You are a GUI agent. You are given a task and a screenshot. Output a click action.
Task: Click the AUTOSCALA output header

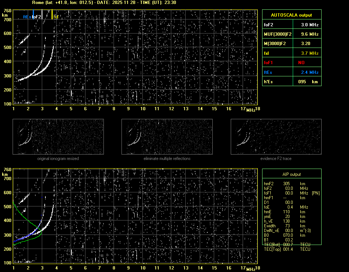click(291, 15)
